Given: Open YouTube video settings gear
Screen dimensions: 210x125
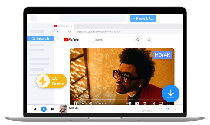Looking at the screenshot, I should [x=145, y=103].
